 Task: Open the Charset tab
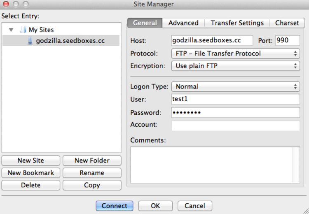(x=287, y=23)
